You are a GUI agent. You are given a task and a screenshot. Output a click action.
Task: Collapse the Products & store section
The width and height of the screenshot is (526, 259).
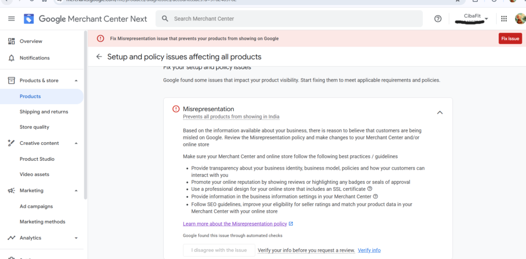click(76, 81)
